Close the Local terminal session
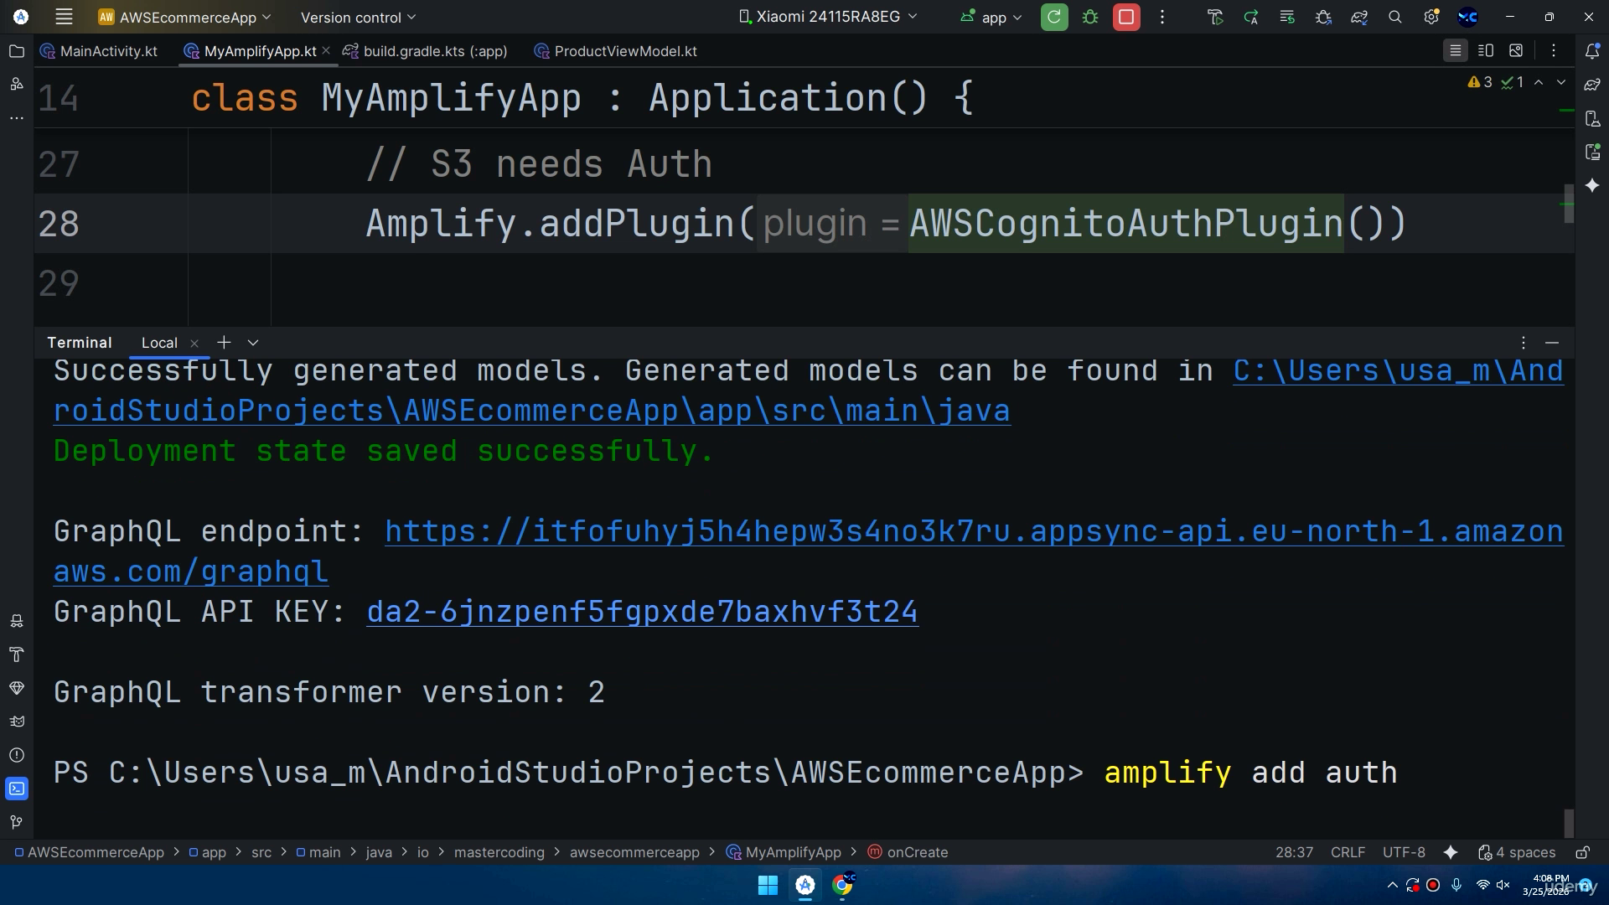The image size is (1609, 905). tap(194, 344)
